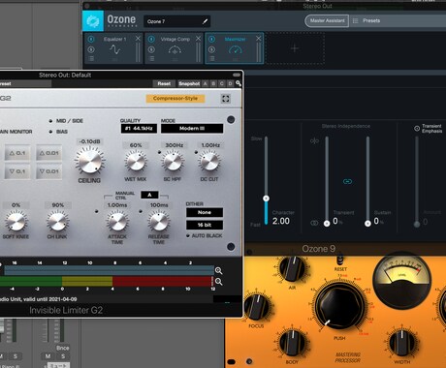This screenshot has height=368, width=446.
Task: Select the Maximizer meter icon
Action: click(x=236, y=49)
